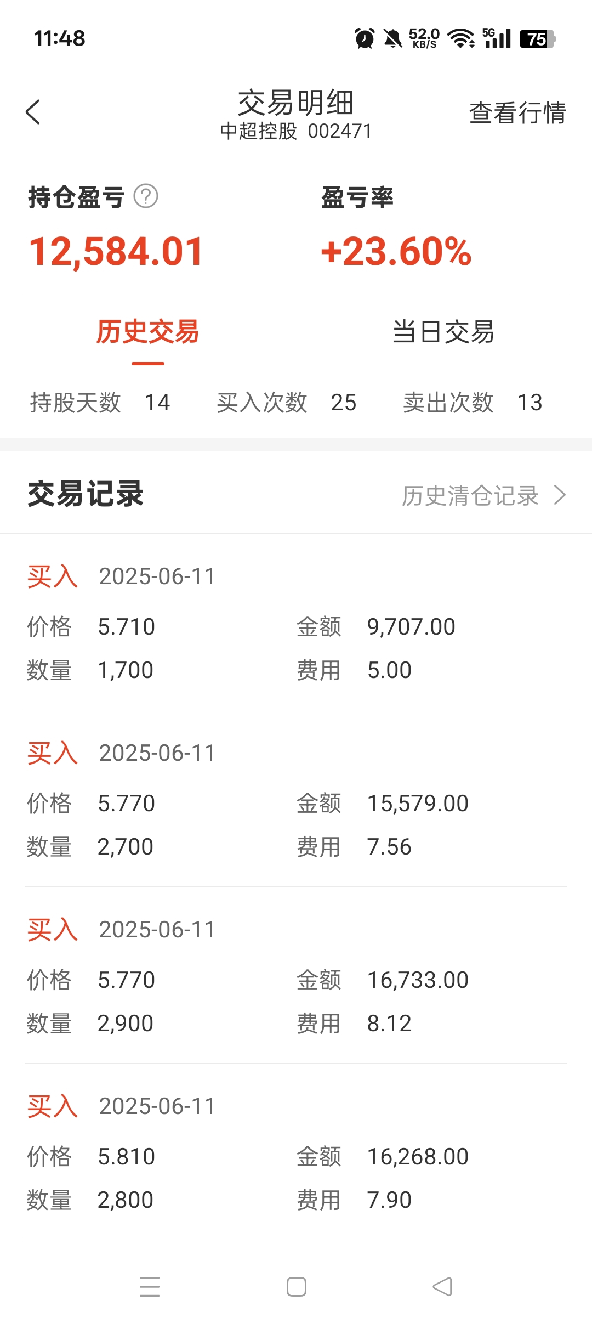Tap the battery level indicator
This screenshot has width=592, height=1323.
(x=537, y=39)
